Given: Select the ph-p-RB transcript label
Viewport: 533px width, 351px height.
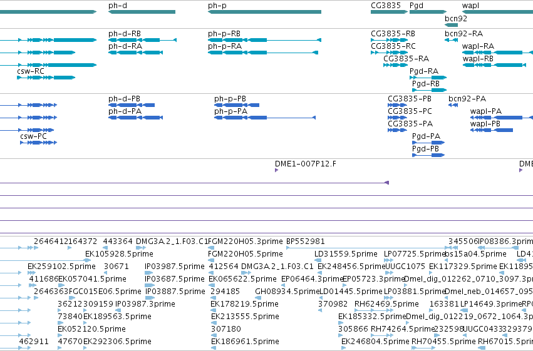Looking at the screenshot, I should pos(224,34).
